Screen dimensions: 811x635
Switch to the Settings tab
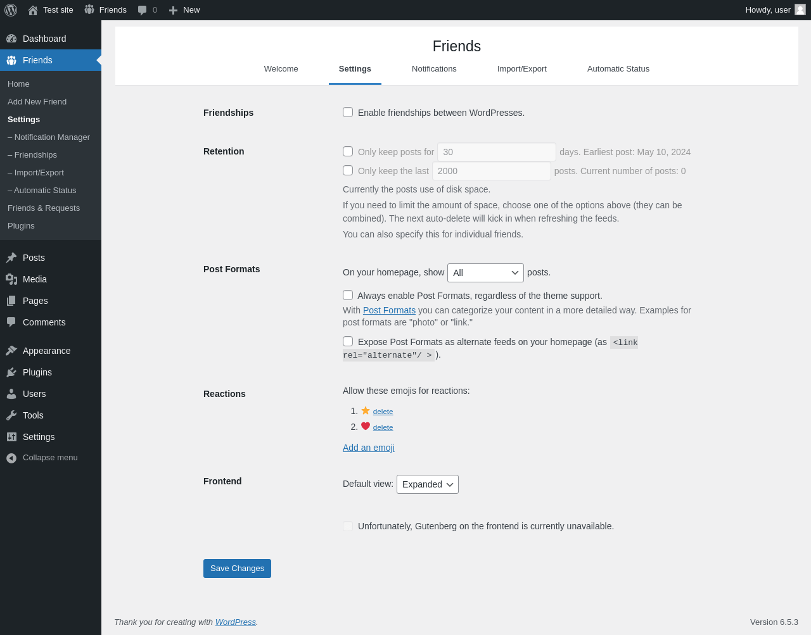pos(355,69)
